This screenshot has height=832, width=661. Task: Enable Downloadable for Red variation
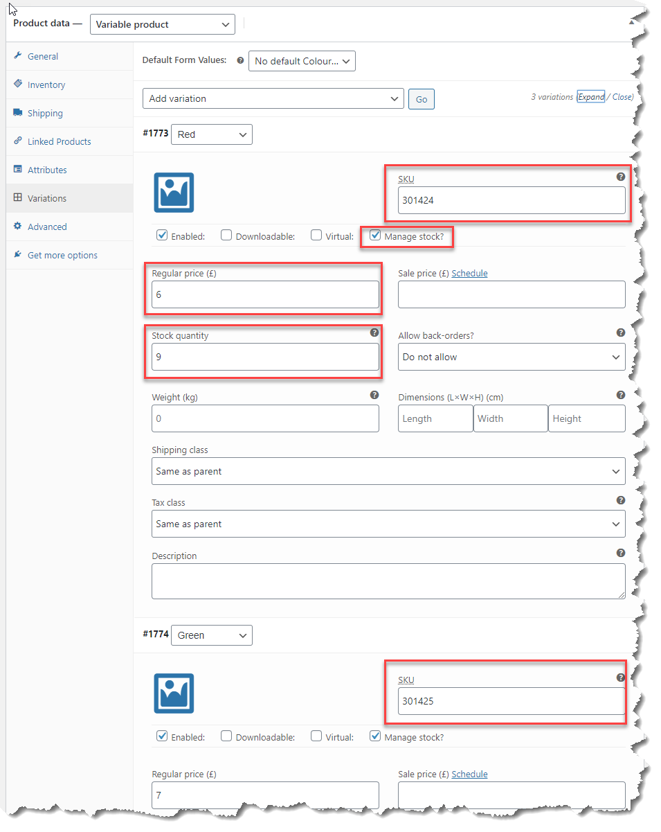226,236
